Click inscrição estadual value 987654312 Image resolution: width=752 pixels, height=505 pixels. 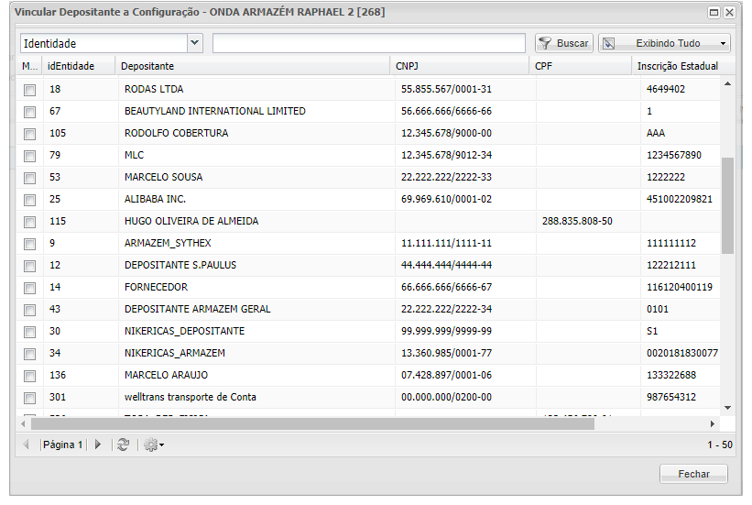point(671,398)
